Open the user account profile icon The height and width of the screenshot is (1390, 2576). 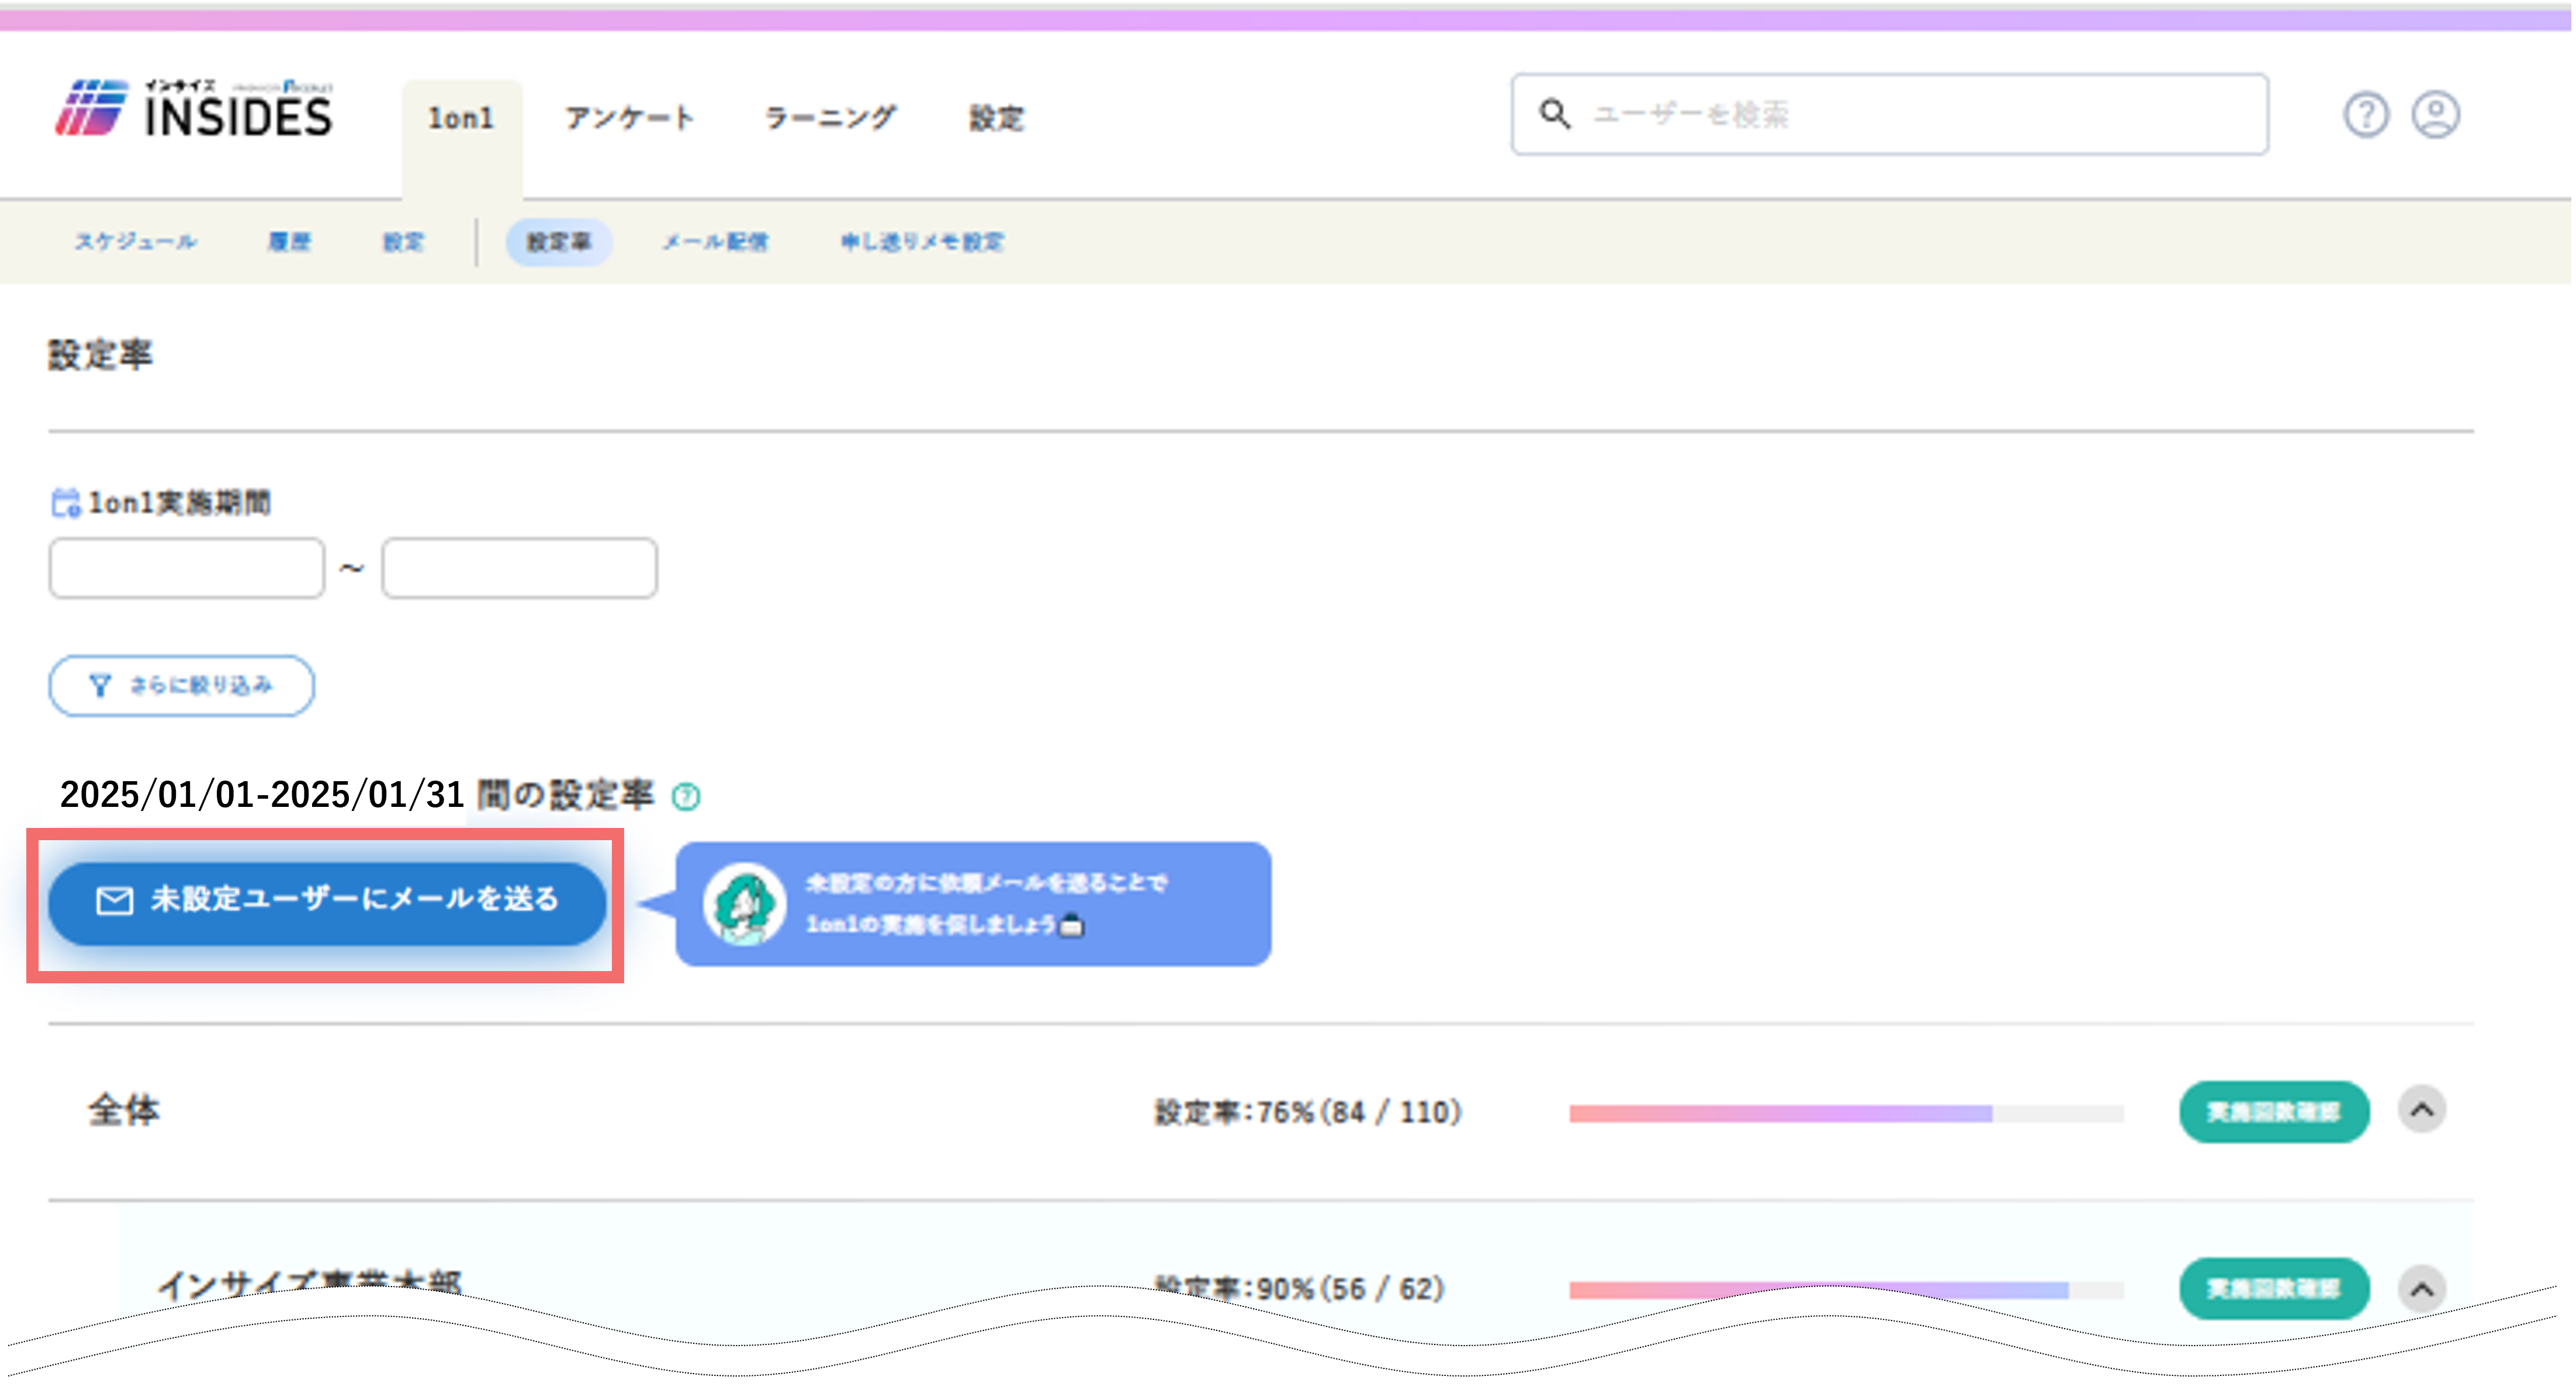2436,115
